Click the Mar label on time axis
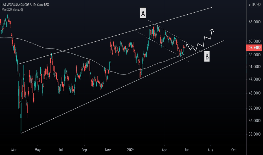Viewport: 263px width, 155px height. pyautogui.click(x=14, y=150)
